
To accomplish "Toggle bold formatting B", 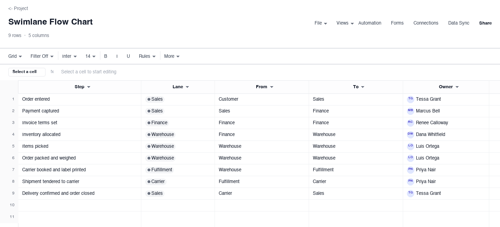I will (x=106, y=56).
